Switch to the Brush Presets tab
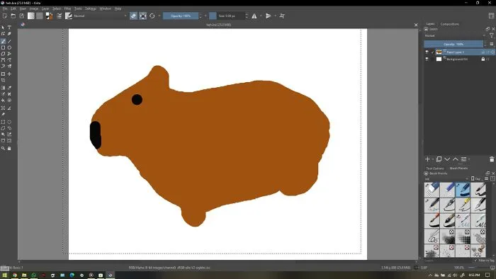 tap(458, 169)
